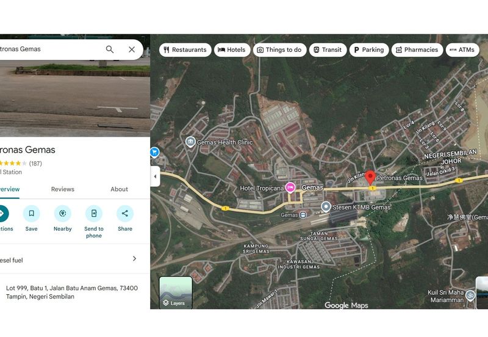Filter map by Pharmacies

[x=416, y=50]
